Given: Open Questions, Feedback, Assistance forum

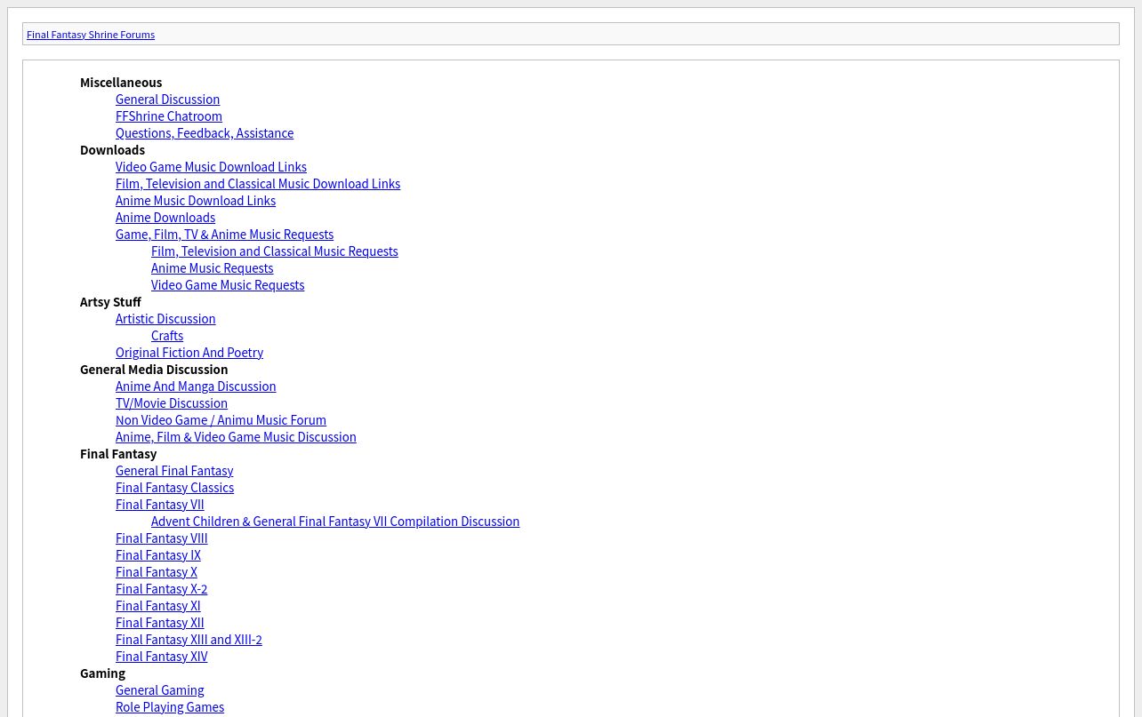Looking at the screenshot, I should click(x=205, y=133).
